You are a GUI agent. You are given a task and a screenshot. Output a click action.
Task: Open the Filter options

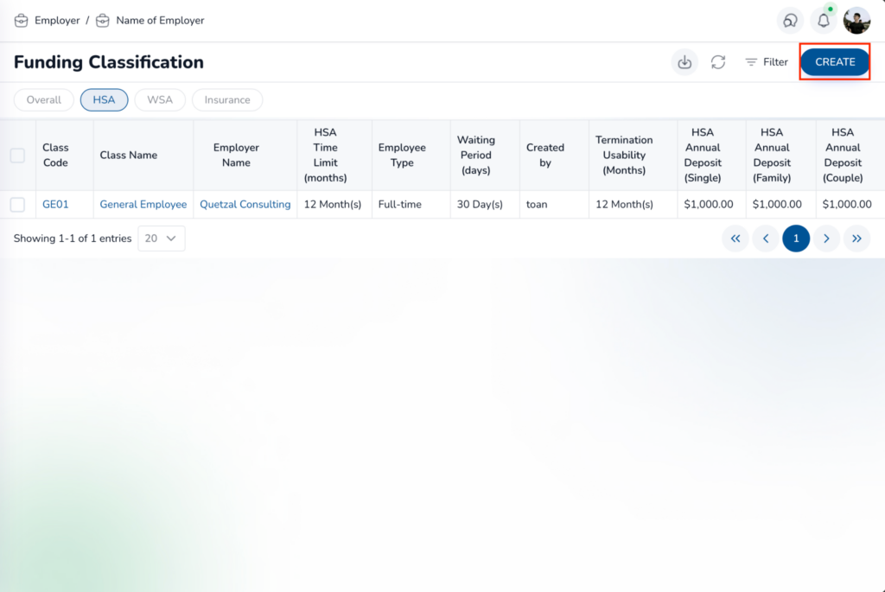767,62
